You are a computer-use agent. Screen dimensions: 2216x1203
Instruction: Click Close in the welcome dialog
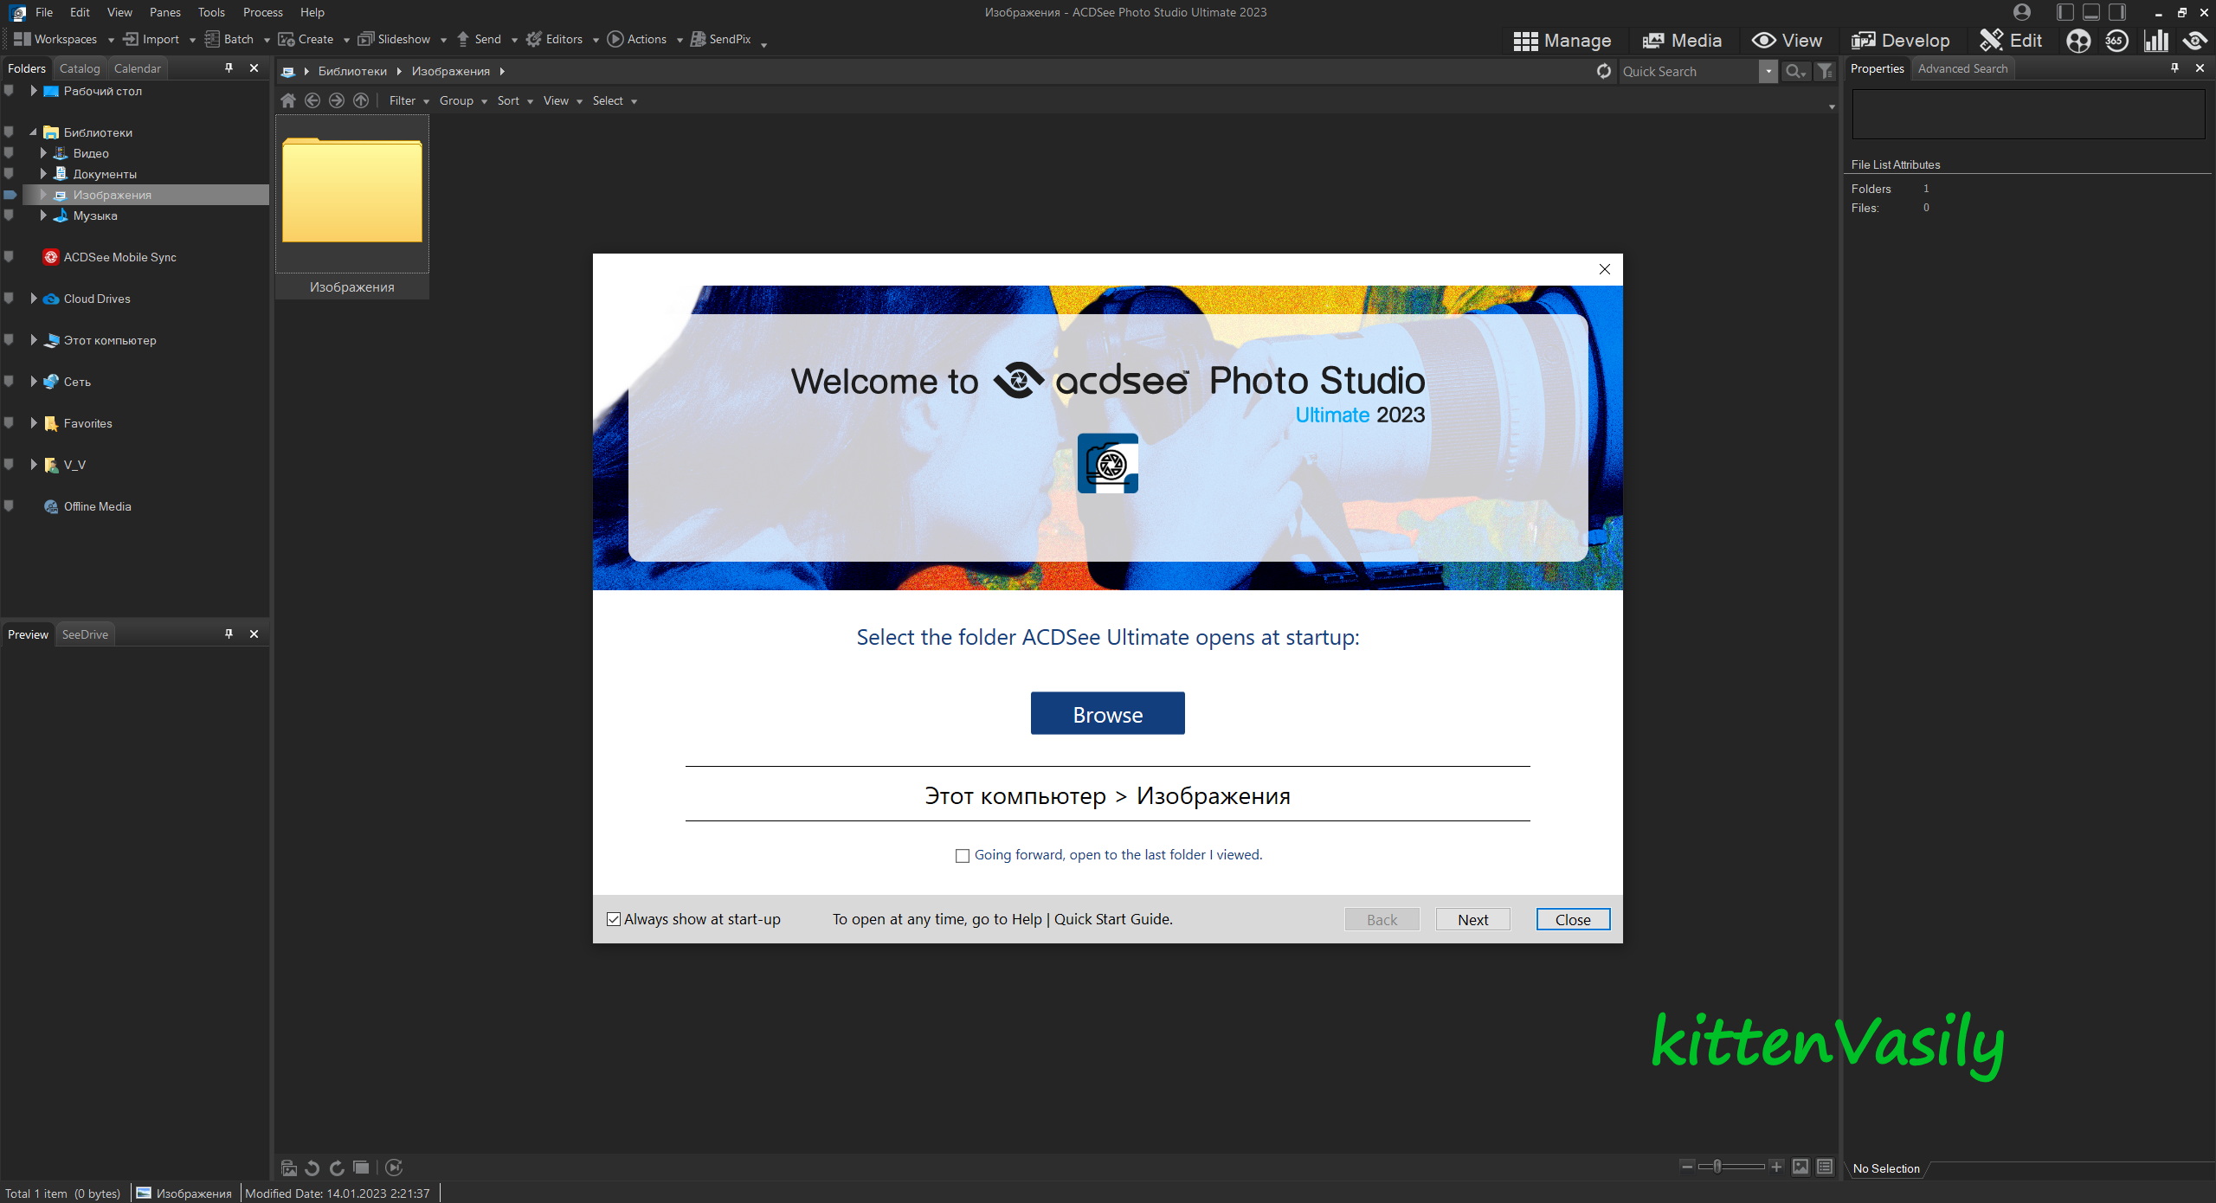1573,919
